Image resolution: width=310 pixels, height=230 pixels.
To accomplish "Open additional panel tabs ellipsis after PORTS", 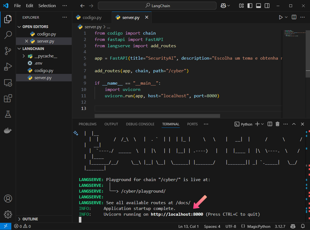I will (x=206, y=124).
